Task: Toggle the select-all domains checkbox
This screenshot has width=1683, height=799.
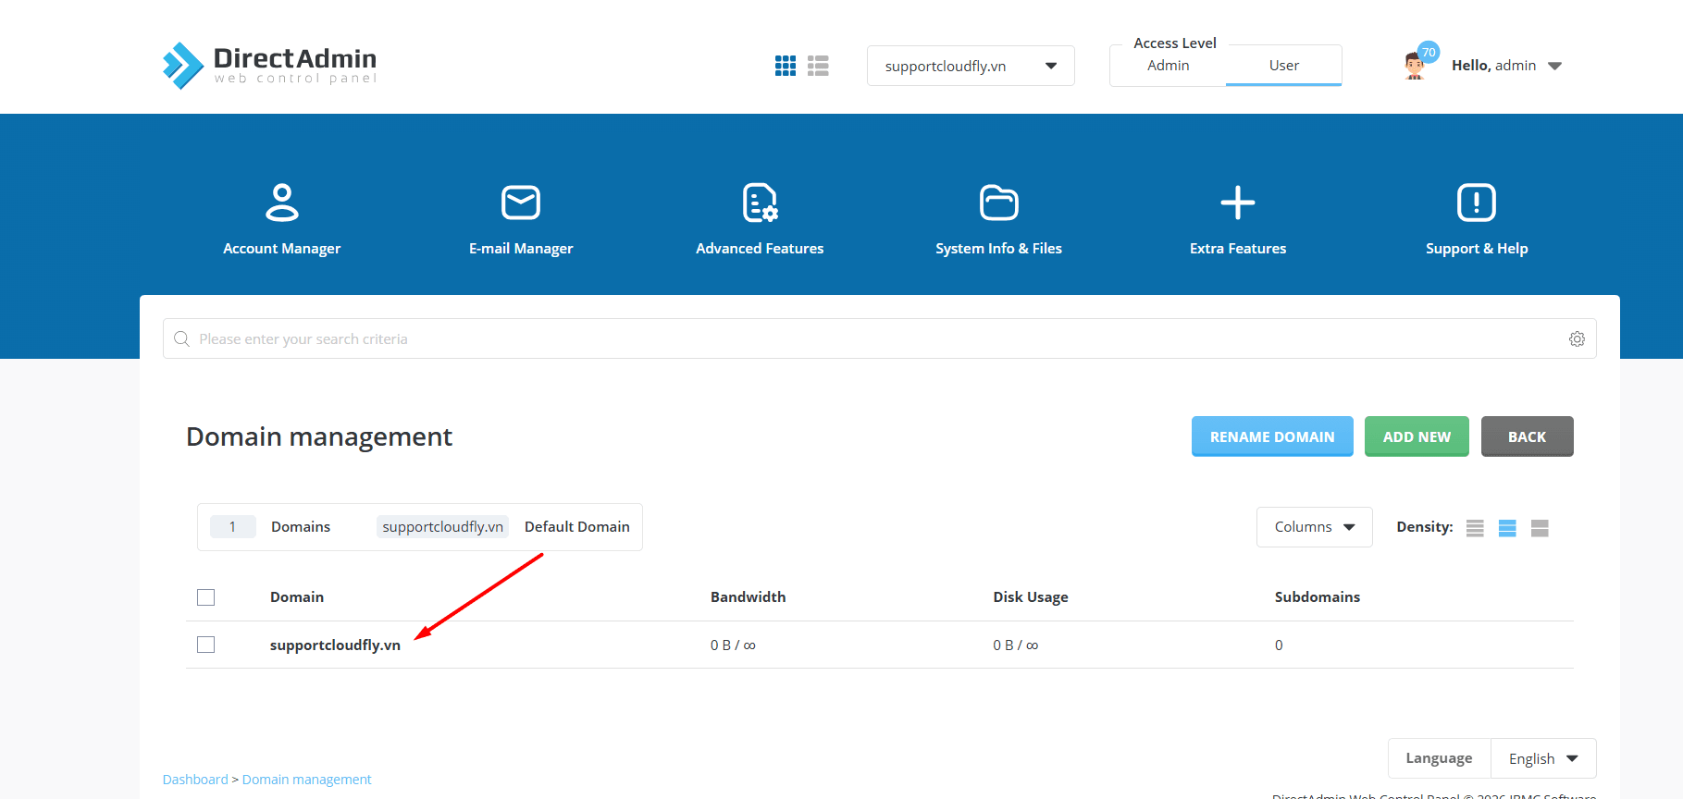Action: pos(206,597)
